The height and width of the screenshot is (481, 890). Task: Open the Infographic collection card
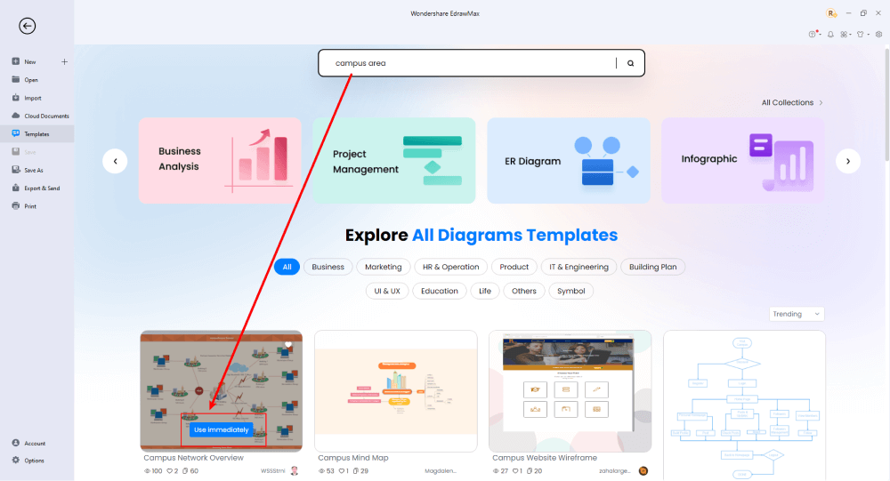tap(743, 161)
